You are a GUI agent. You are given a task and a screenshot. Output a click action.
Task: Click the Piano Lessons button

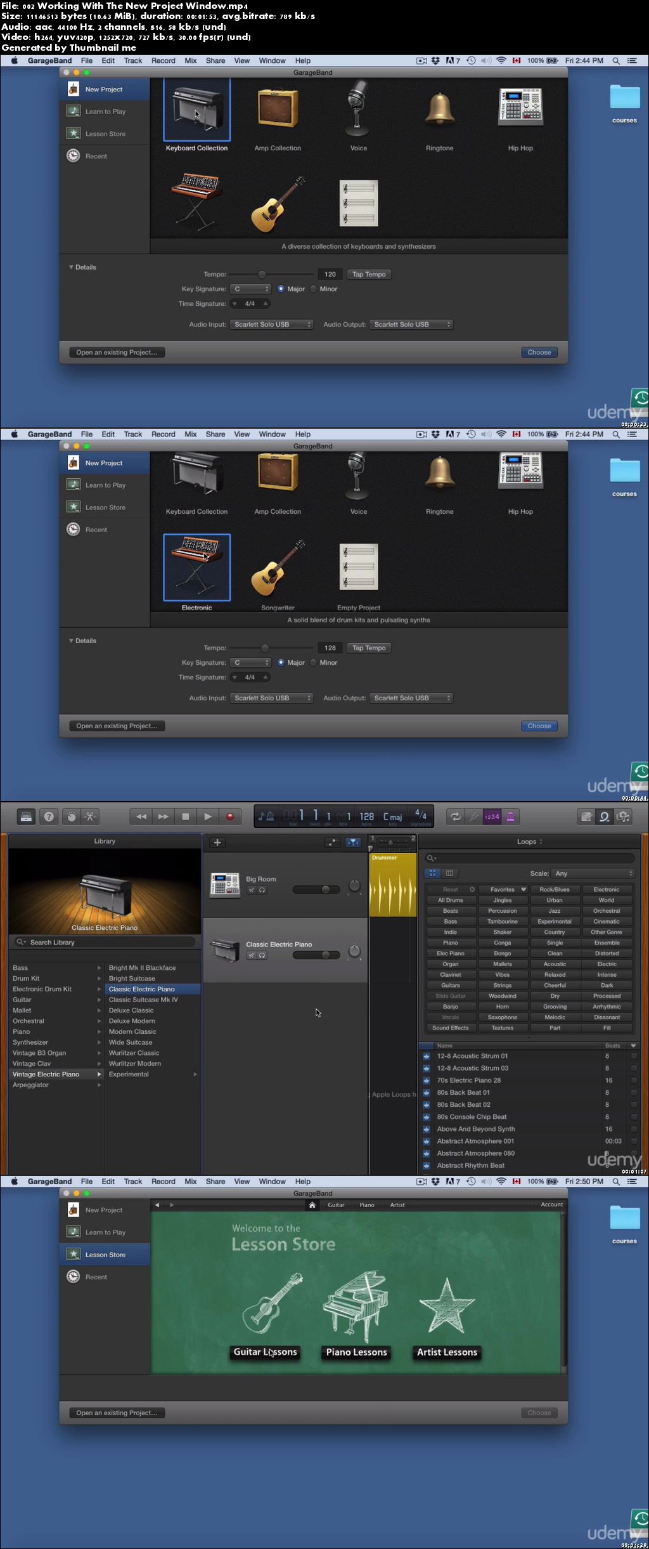click(x=356, y=1352)
